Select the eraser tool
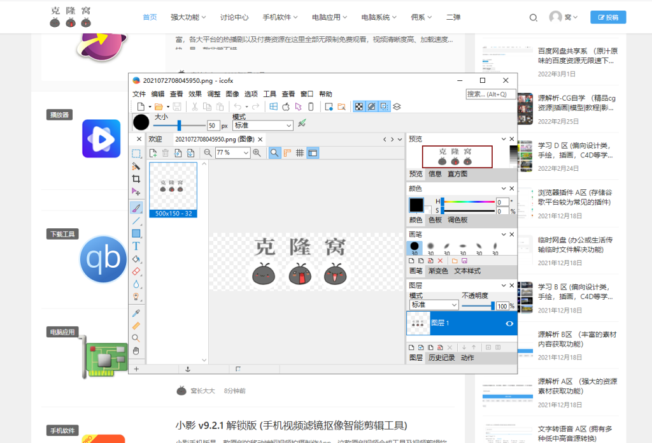The height and width of the screenshot is (443, 652). [x=136, y=272]
